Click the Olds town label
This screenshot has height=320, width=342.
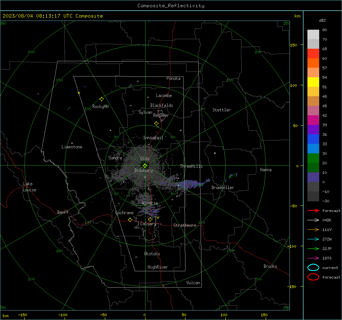point(145,159)
